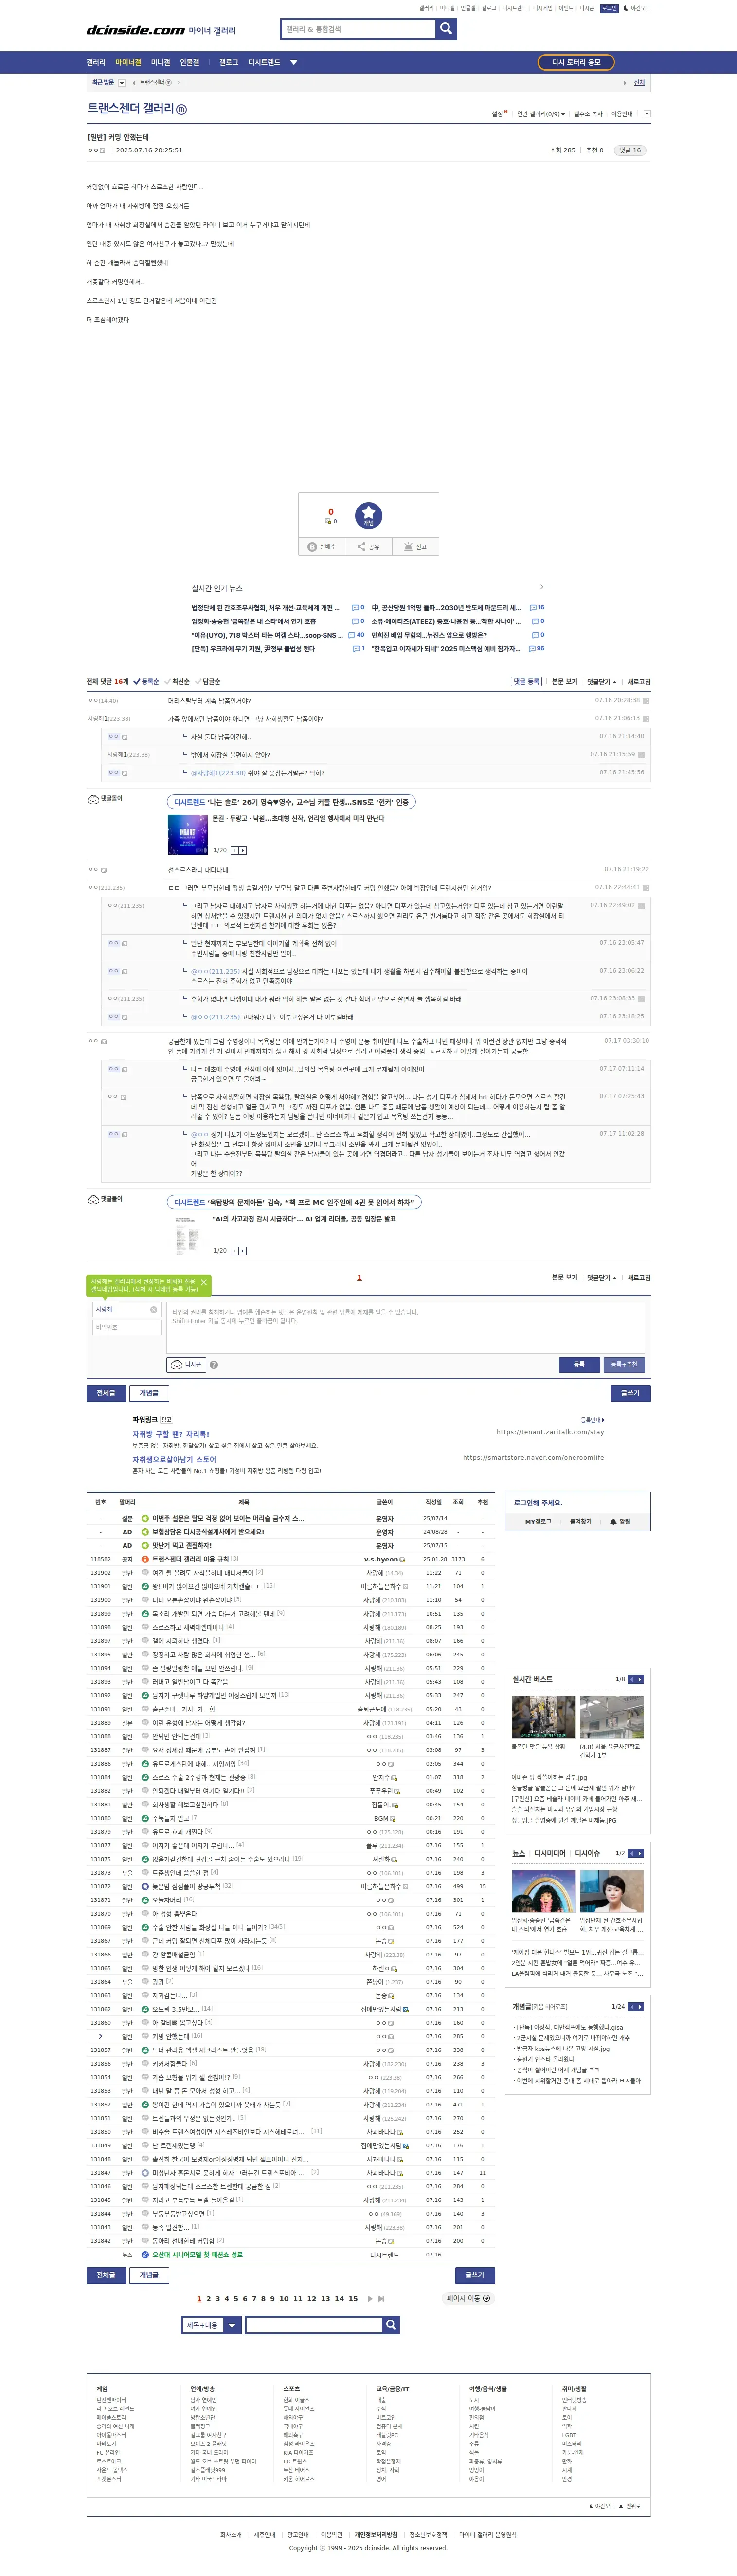
Task: Click the 개념 star recommend button
Action: click(369, 515)
